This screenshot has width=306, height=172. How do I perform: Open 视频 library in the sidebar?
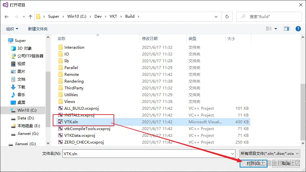18,64
